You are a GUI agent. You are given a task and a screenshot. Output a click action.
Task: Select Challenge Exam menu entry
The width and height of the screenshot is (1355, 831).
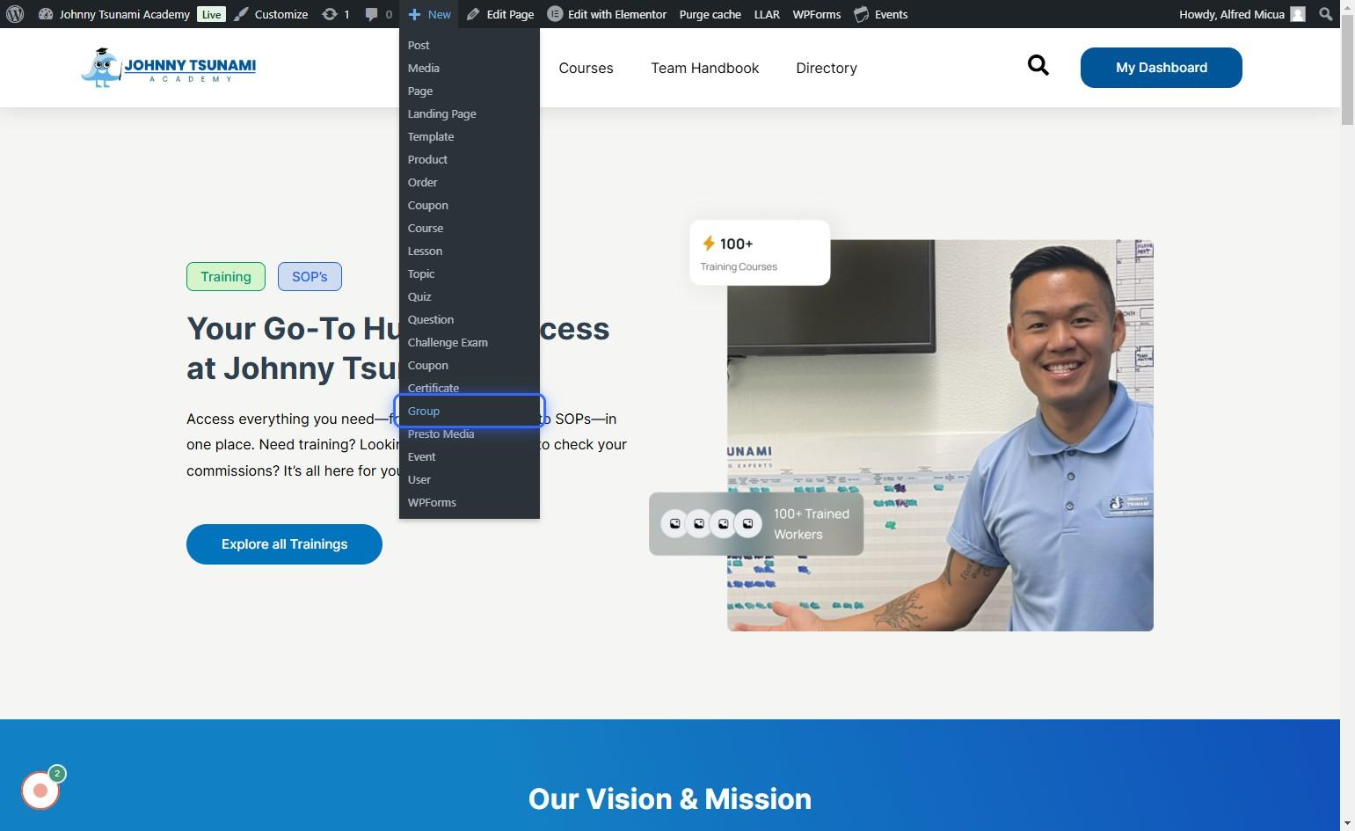[448, 342]
